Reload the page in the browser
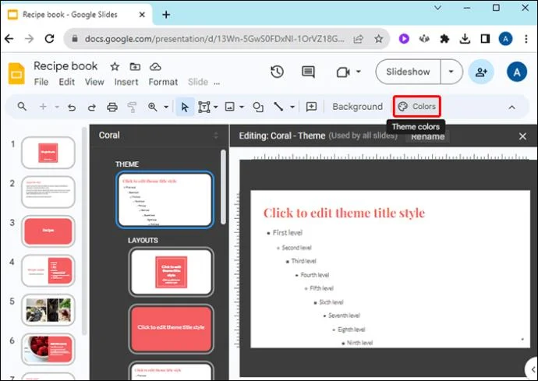This screenshot has width=538, height=381. (49, 39)
